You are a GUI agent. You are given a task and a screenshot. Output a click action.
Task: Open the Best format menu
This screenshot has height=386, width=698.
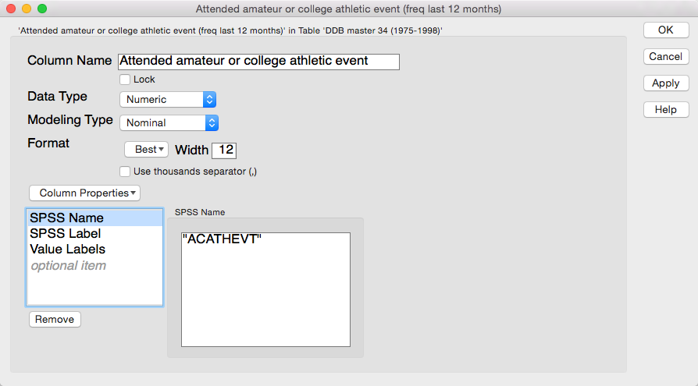tap(147, 150)
